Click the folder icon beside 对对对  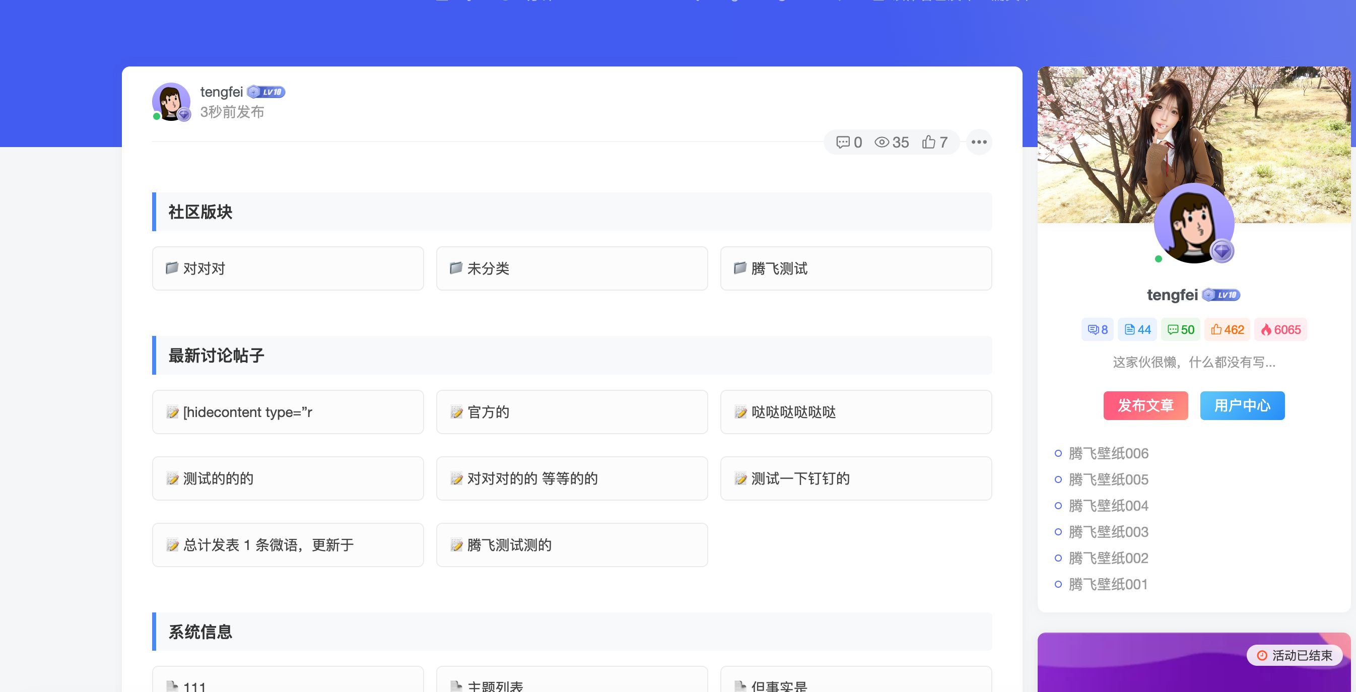point(172,268)
